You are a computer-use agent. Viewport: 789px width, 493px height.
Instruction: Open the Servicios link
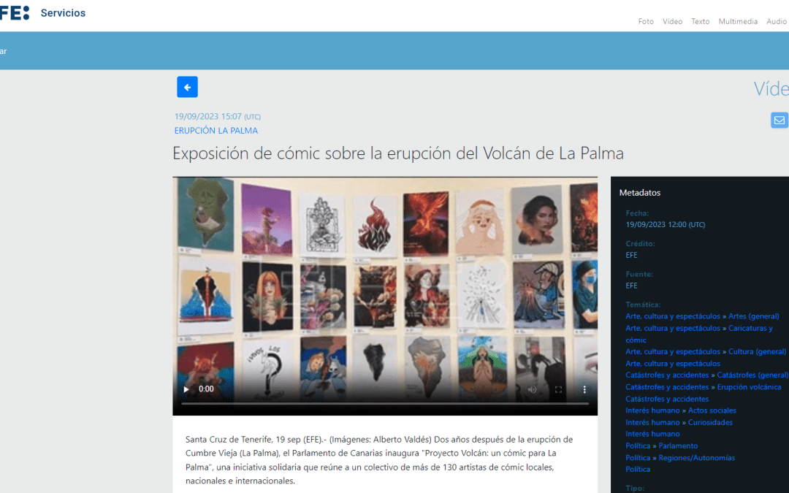pos(63,13)
